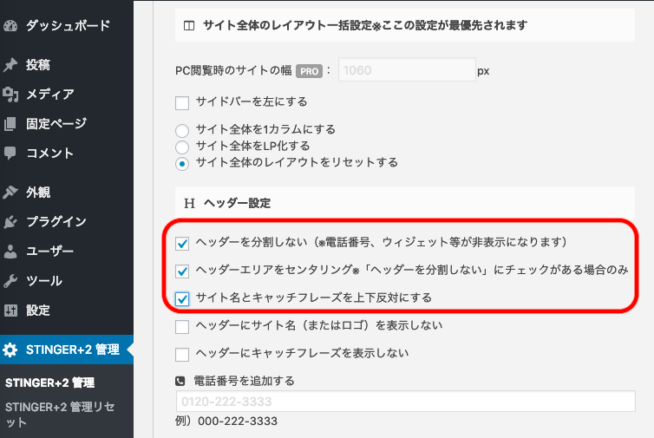Click the プラグイン plug icon
Screen dimensions: 654x438
[10, 222]
